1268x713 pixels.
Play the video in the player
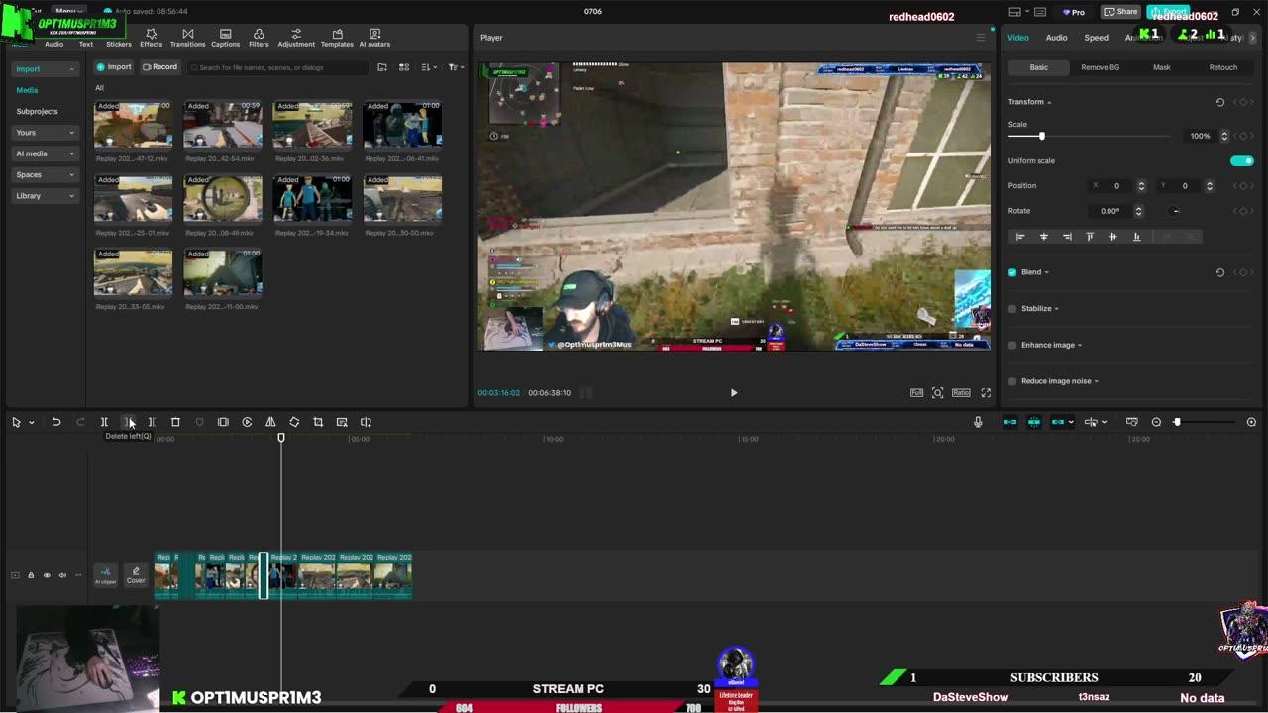click(x=734, y=393)
